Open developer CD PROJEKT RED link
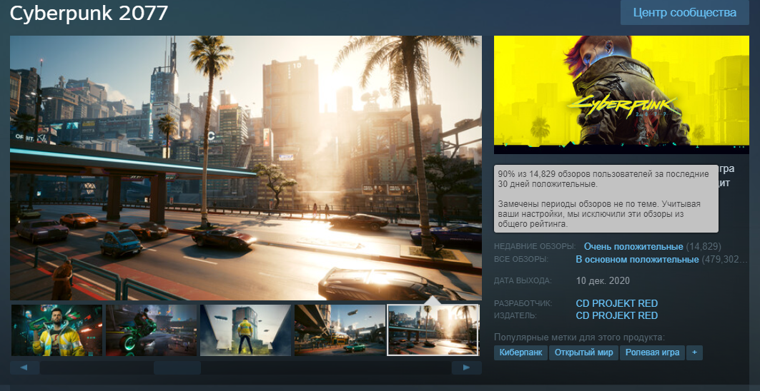The image size is (760, 391). point(616,304)
